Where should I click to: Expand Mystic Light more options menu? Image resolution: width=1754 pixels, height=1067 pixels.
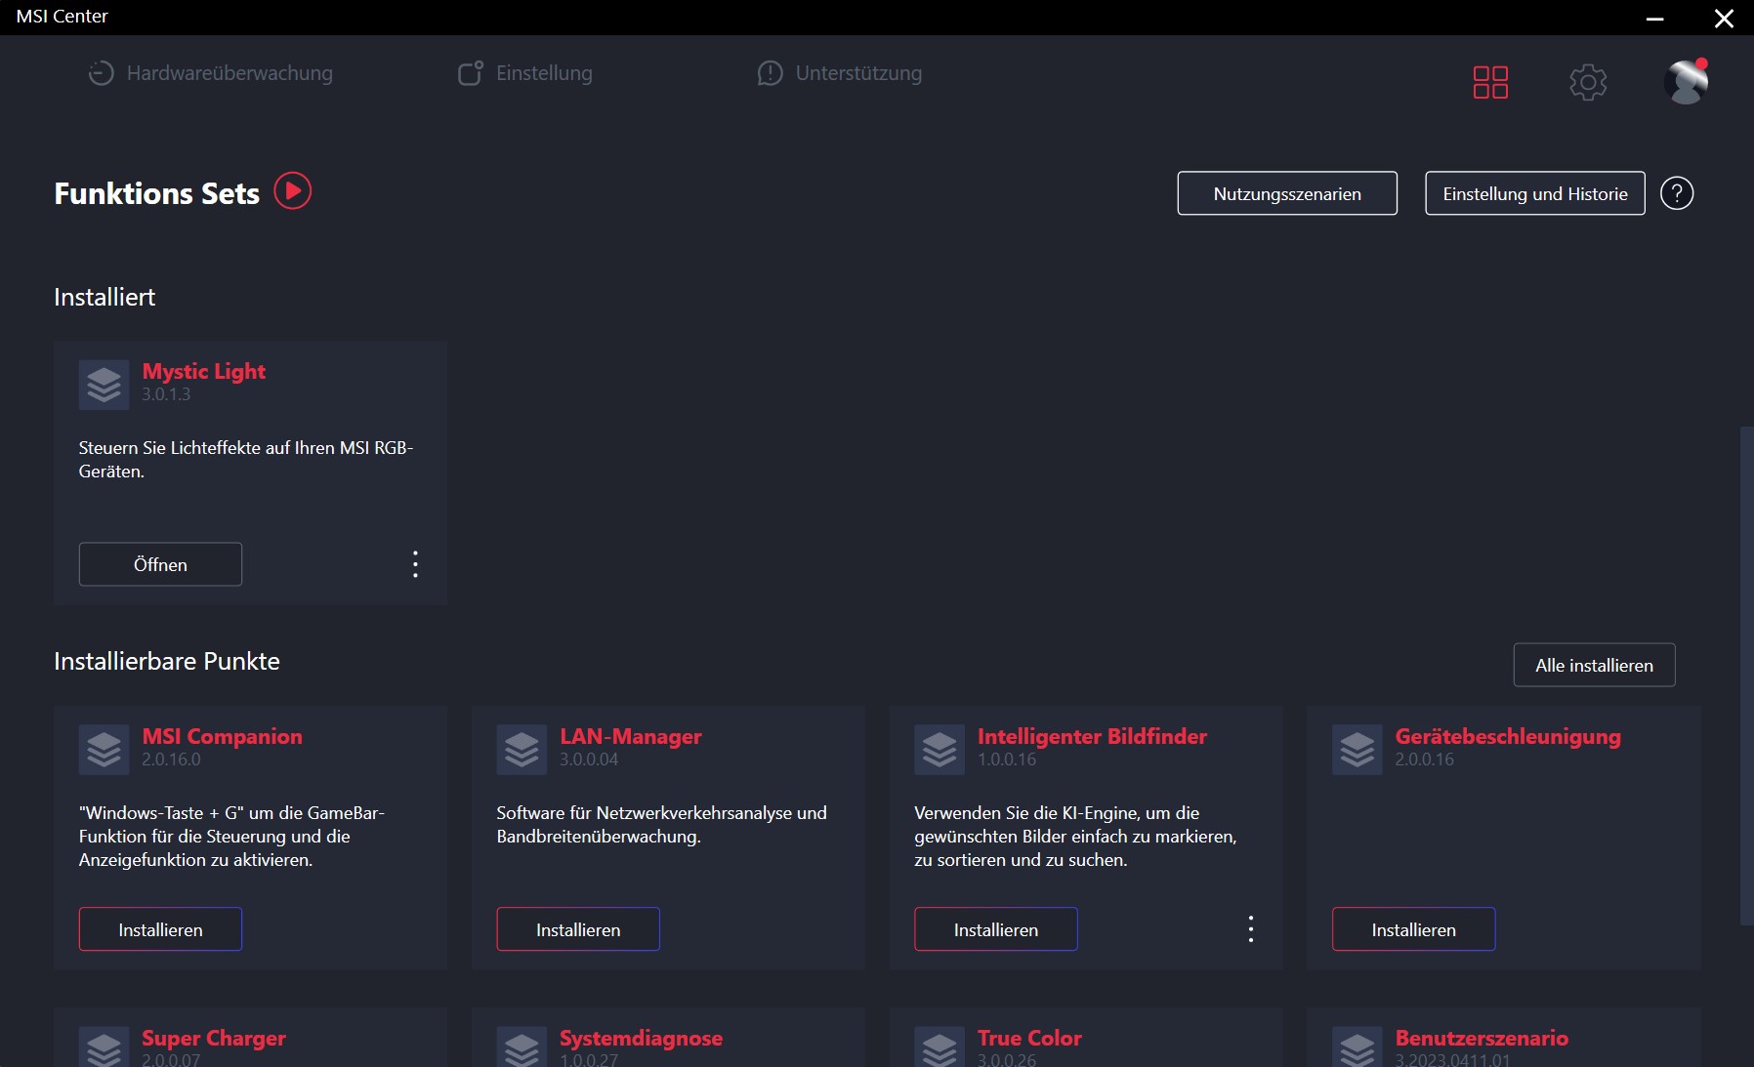coord(415,564)
